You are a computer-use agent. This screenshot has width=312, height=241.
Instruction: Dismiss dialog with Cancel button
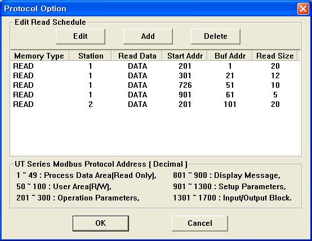coord(200,224)
